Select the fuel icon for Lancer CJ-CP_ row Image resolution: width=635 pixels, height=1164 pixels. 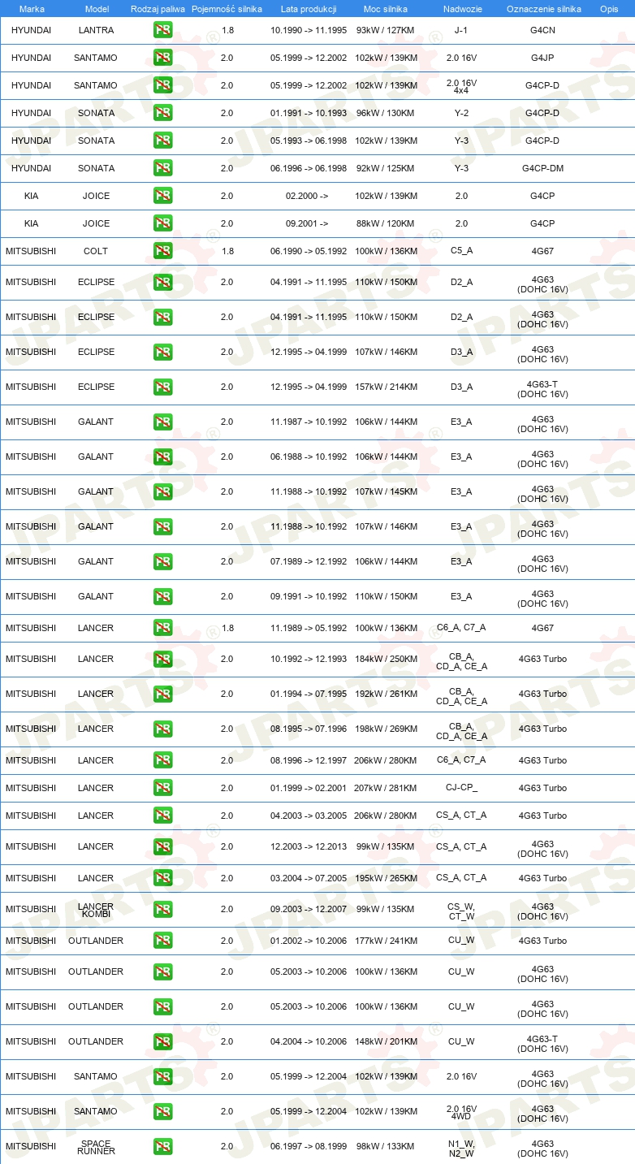pos(162,789)
